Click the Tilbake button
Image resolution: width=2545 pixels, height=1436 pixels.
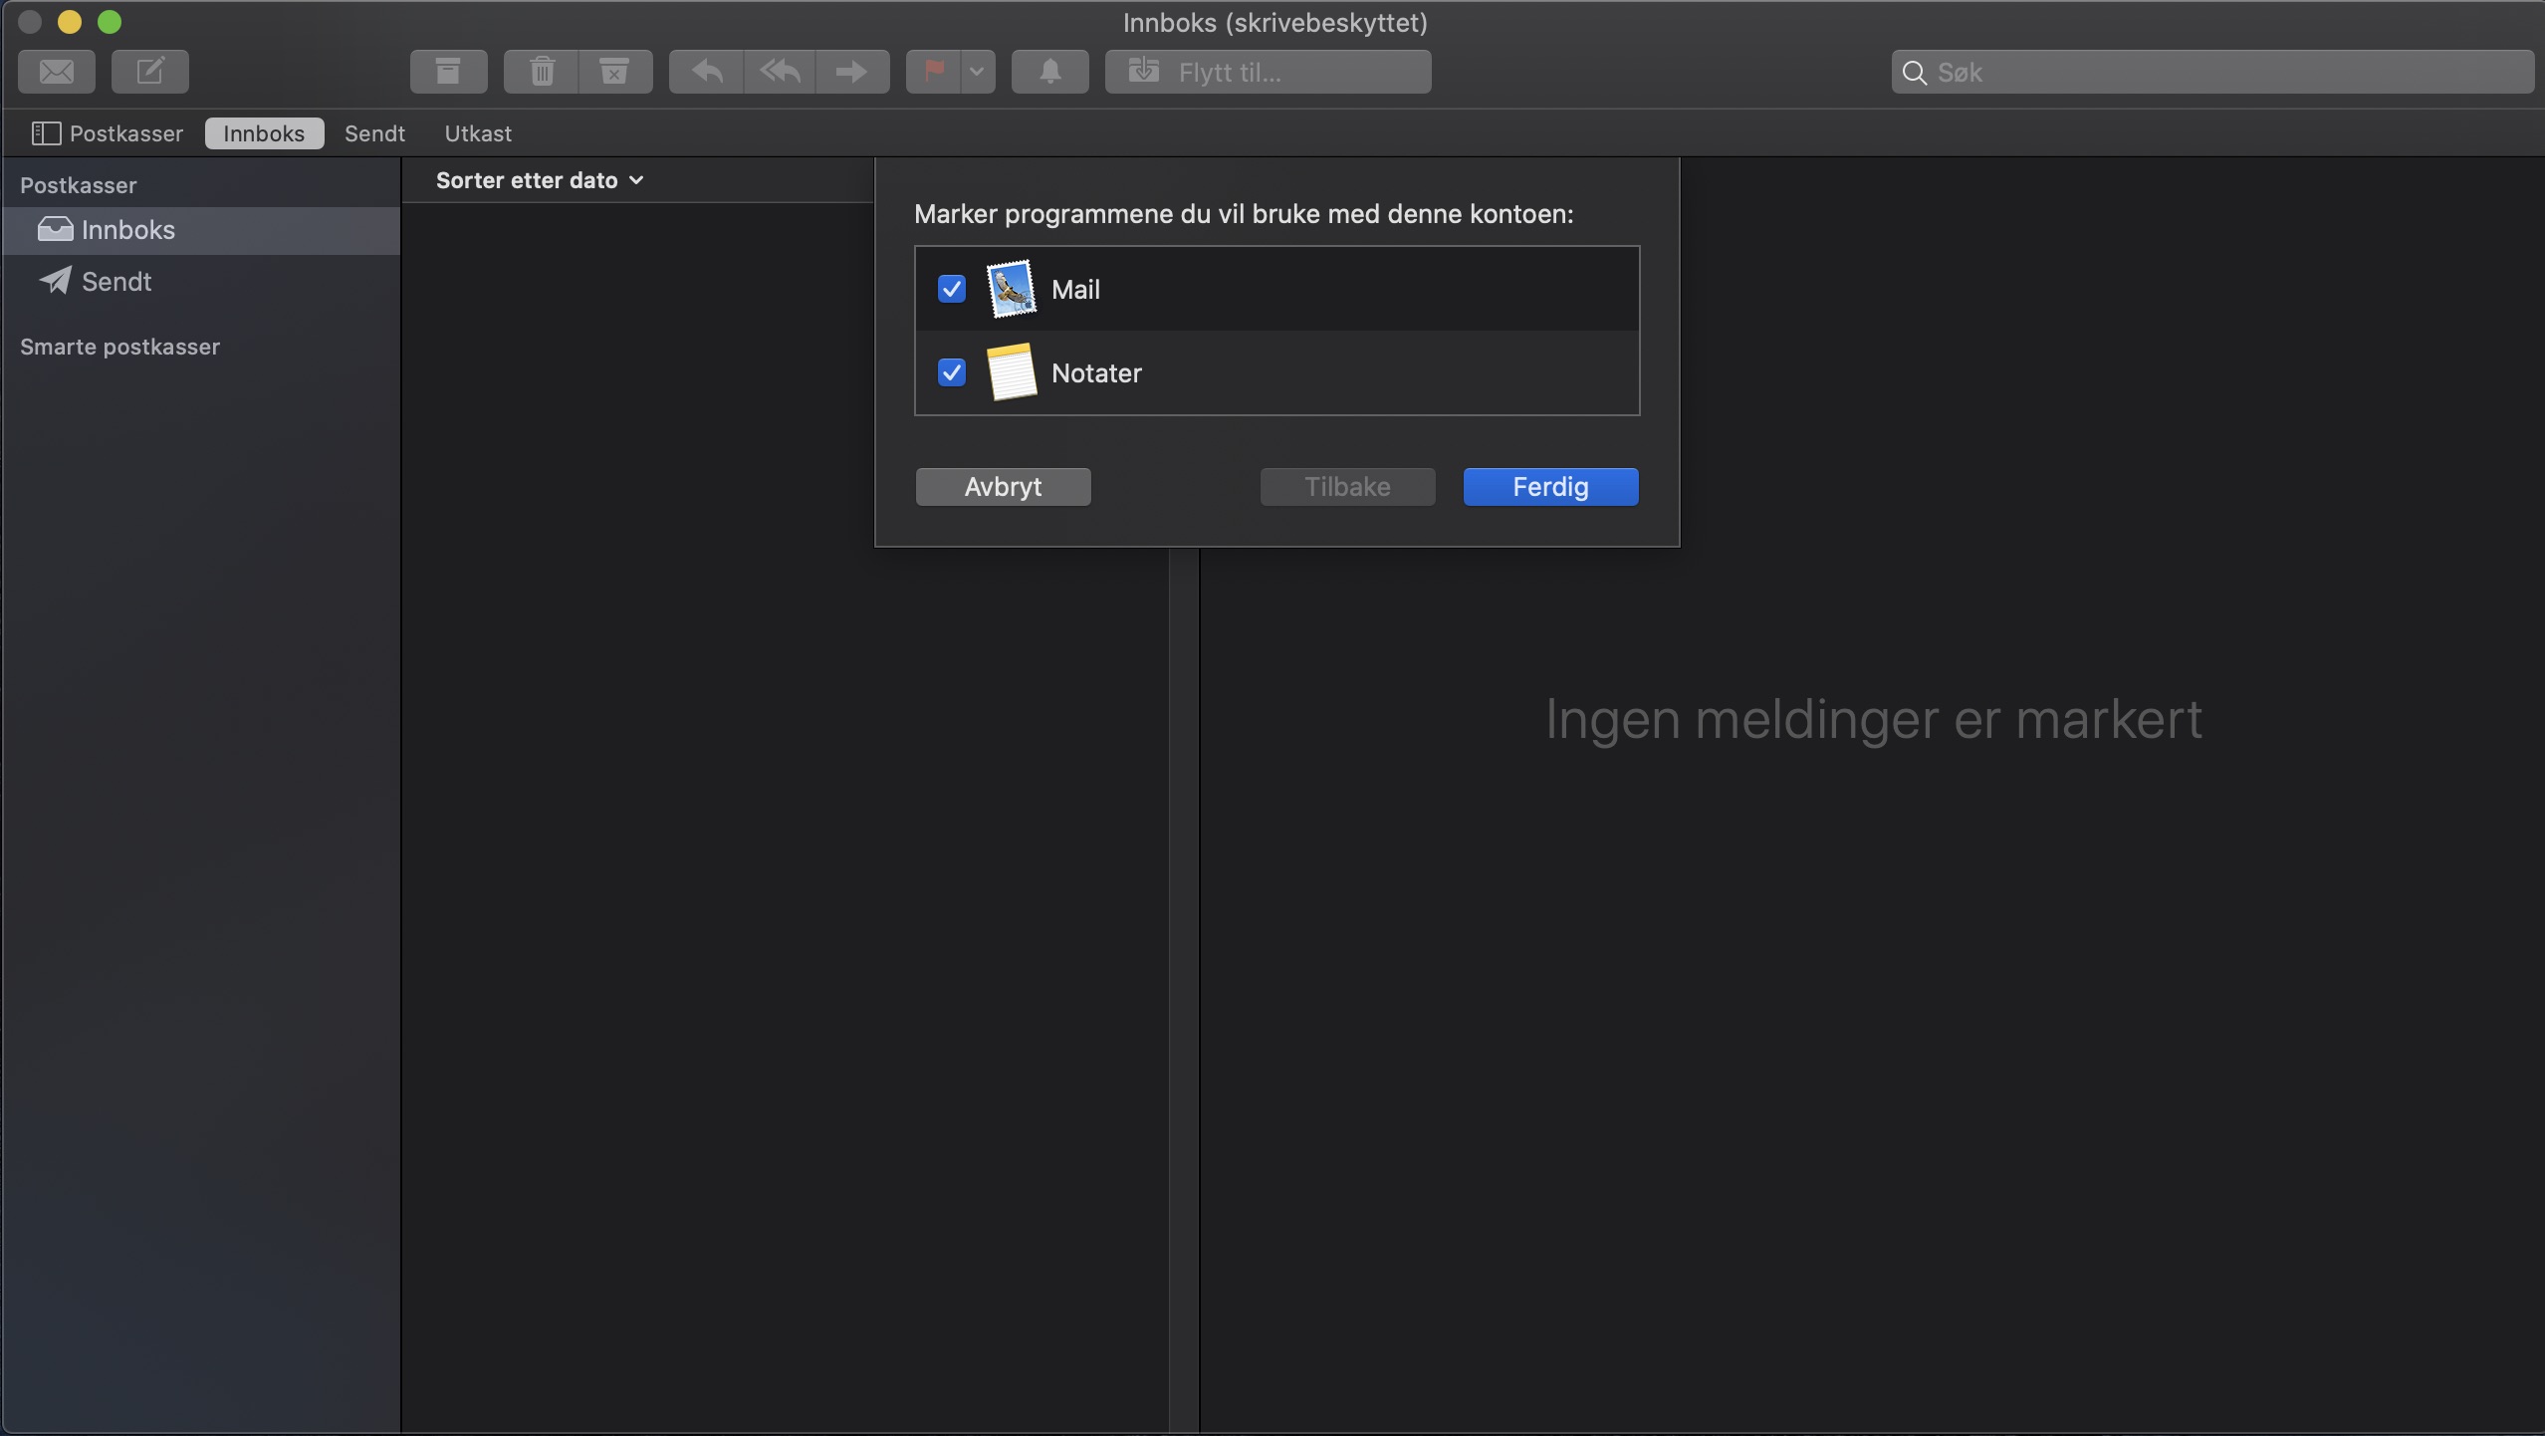[x=1348, y=487]
